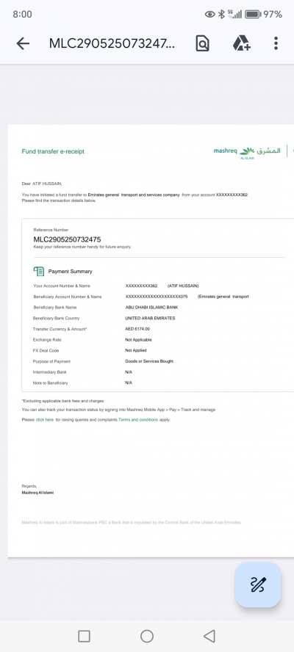Open the find-in-document search icon
This screenshot has width=294, height=652.
[x=202, y=43]
